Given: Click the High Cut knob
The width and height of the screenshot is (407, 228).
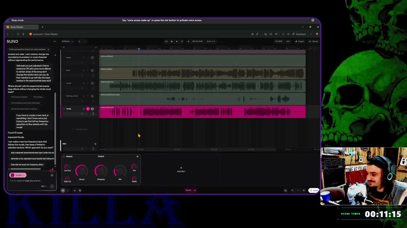Looking at the screenshot, I should 67,178.
